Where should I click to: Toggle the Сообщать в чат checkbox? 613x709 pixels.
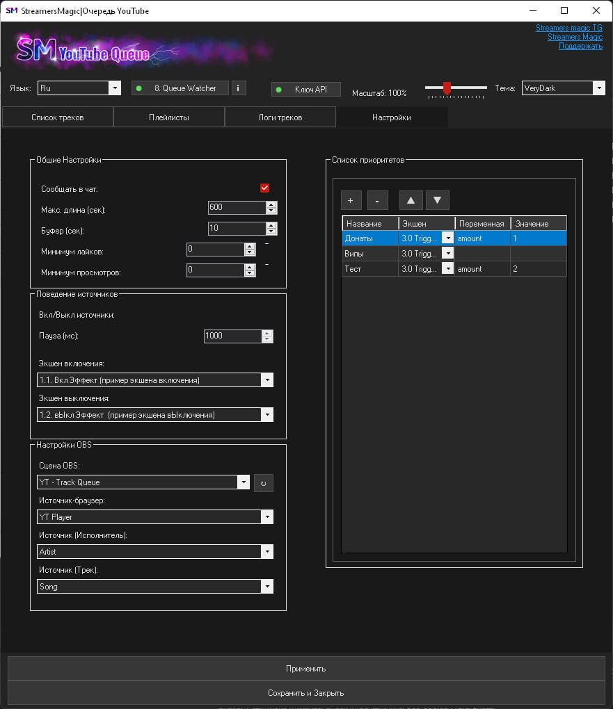point(264,188)
